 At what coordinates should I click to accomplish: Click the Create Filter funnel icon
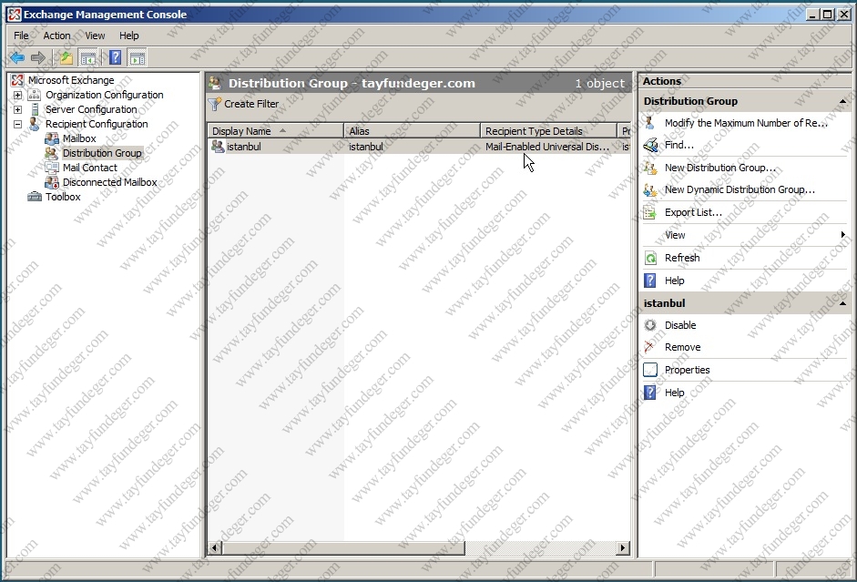215,104
